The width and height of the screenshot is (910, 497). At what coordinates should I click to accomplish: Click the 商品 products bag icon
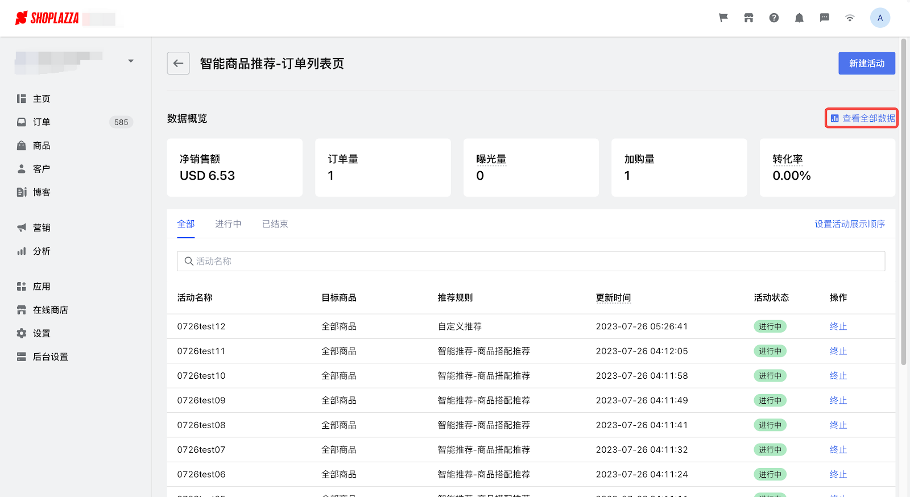click(22, 146)
